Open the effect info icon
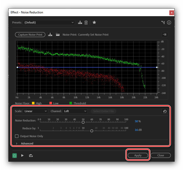 169,22
